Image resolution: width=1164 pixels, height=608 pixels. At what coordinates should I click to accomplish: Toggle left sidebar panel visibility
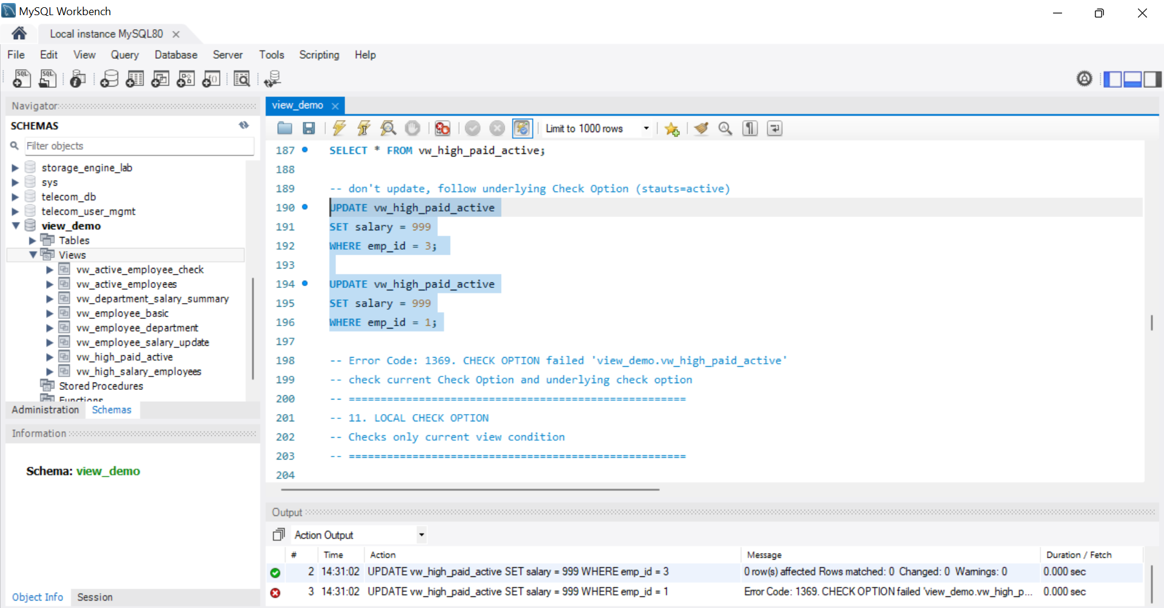pyautogui.click(x=1112, y=79)
